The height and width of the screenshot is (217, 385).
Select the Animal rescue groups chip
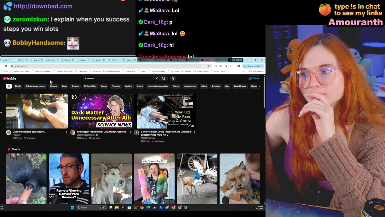35,86
